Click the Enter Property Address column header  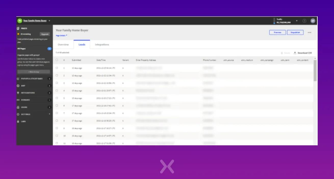tap(146, 60)
